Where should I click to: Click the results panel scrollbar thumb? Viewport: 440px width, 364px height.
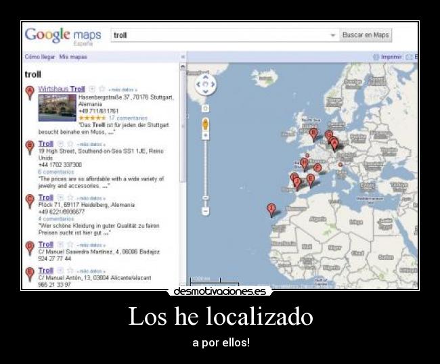coord(183,127)
